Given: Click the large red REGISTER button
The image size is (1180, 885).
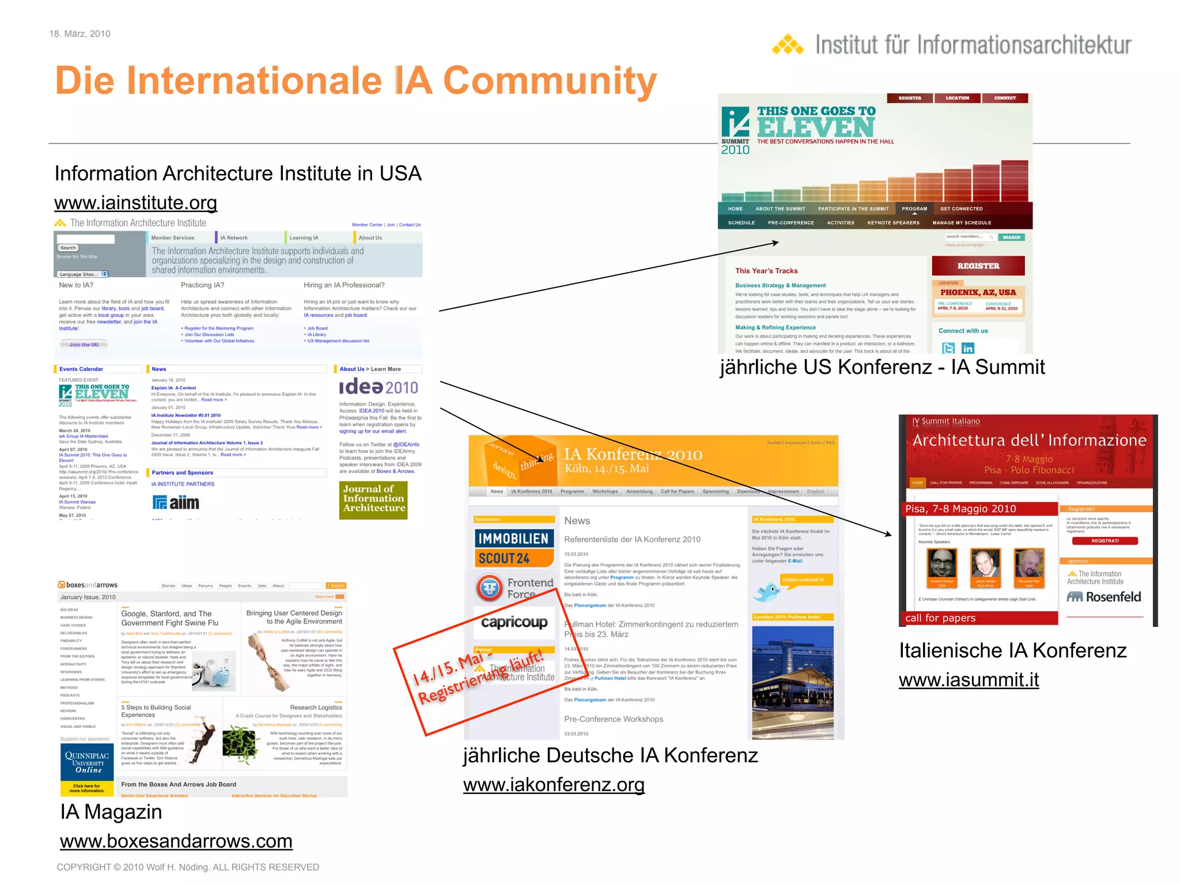Looking at the screenshot, I should (x=978, y=266).
